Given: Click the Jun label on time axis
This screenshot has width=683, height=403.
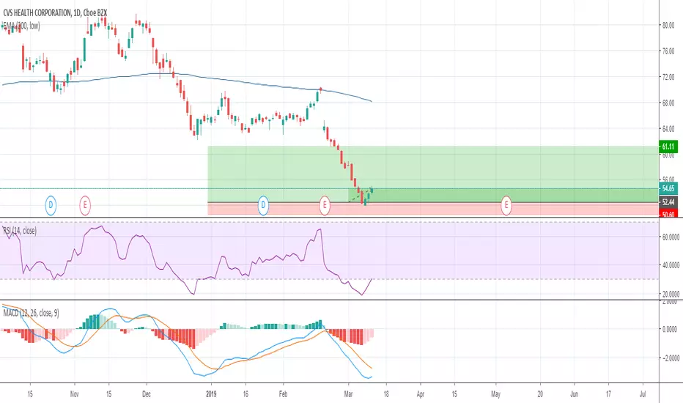Looking at the screenshot, I should 574,394.
